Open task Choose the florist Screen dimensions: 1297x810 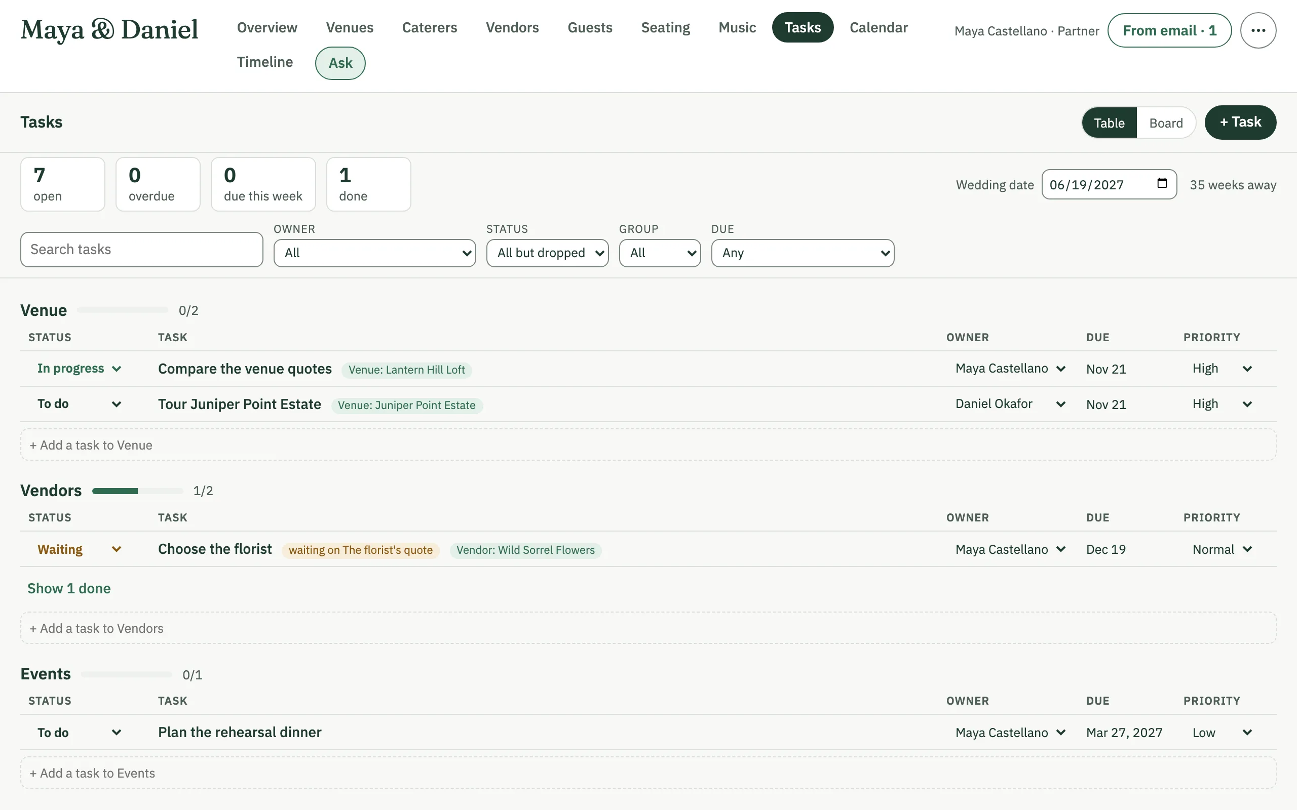click(x=215, y=549)
